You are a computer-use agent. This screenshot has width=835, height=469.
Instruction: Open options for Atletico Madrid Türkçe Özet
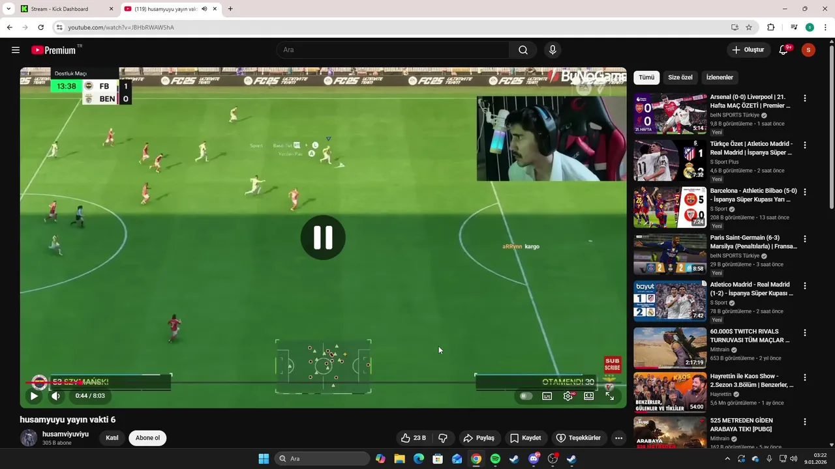pyautogui.click(x=804, y=145)
